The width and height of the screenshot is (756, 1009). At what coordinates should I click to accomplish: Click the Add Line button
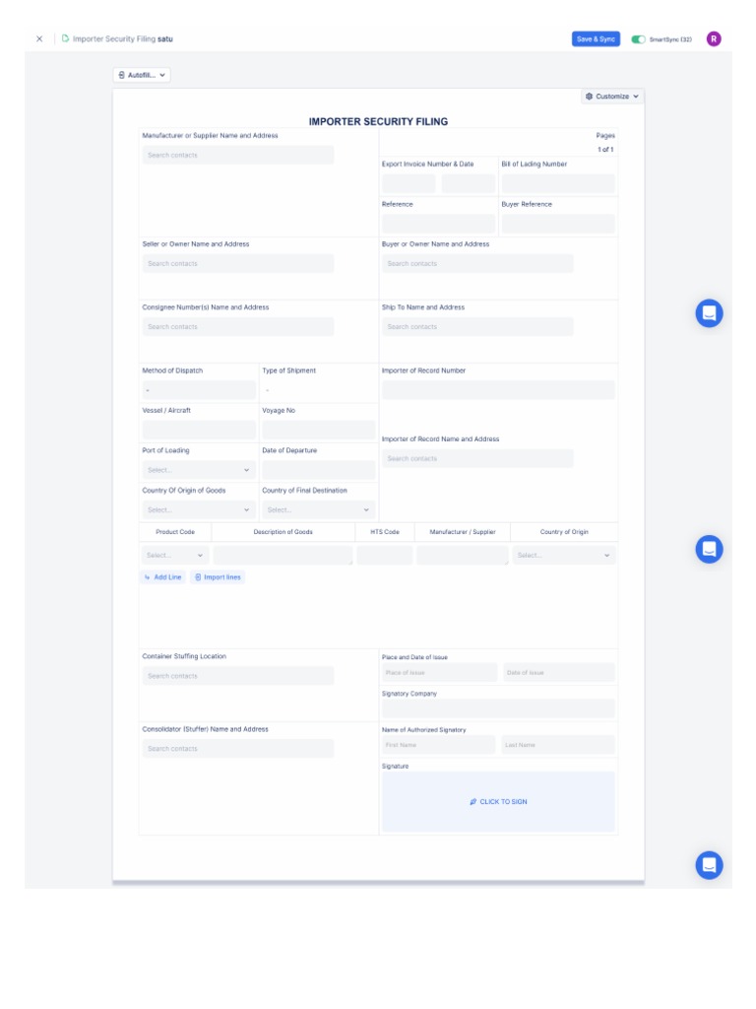163,577
